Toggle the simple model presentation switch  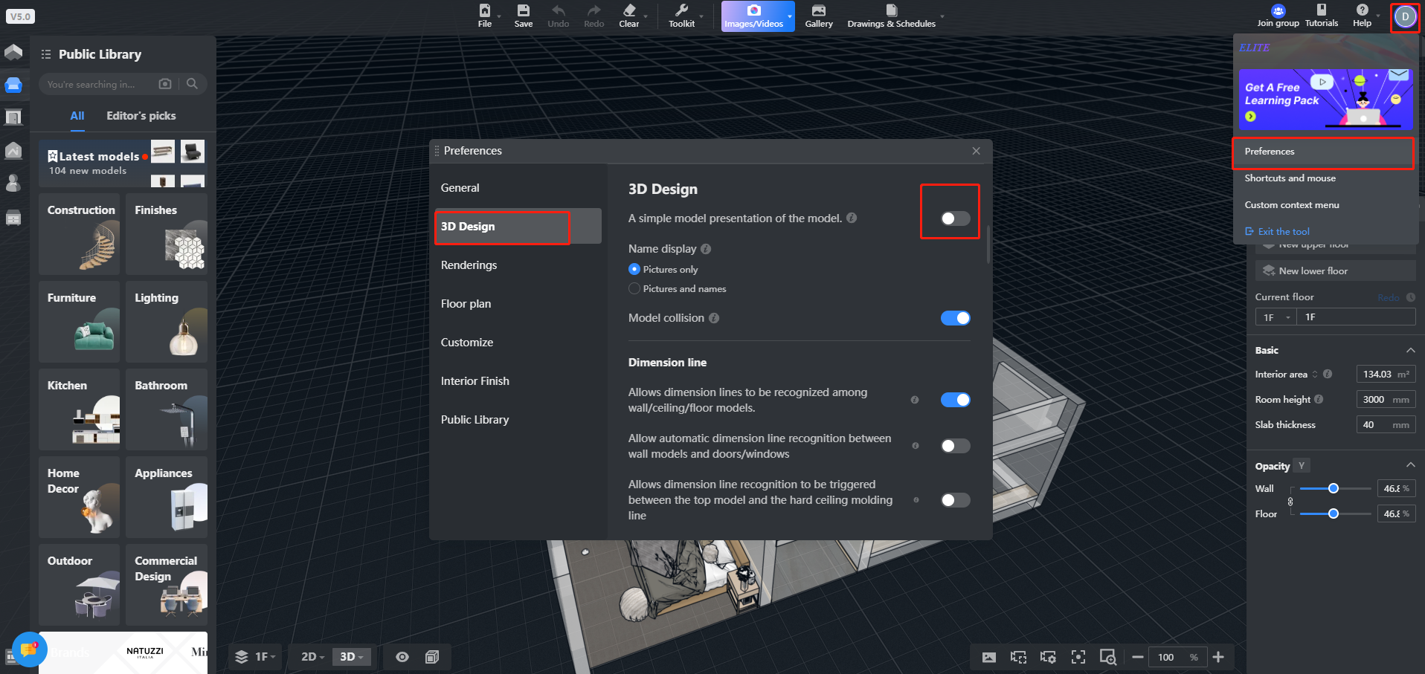click(x=956, y=218)
